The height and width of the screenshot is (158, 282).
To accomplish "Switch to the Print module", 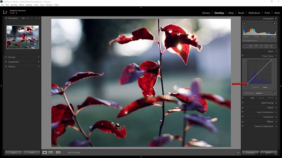I will 267,13.
